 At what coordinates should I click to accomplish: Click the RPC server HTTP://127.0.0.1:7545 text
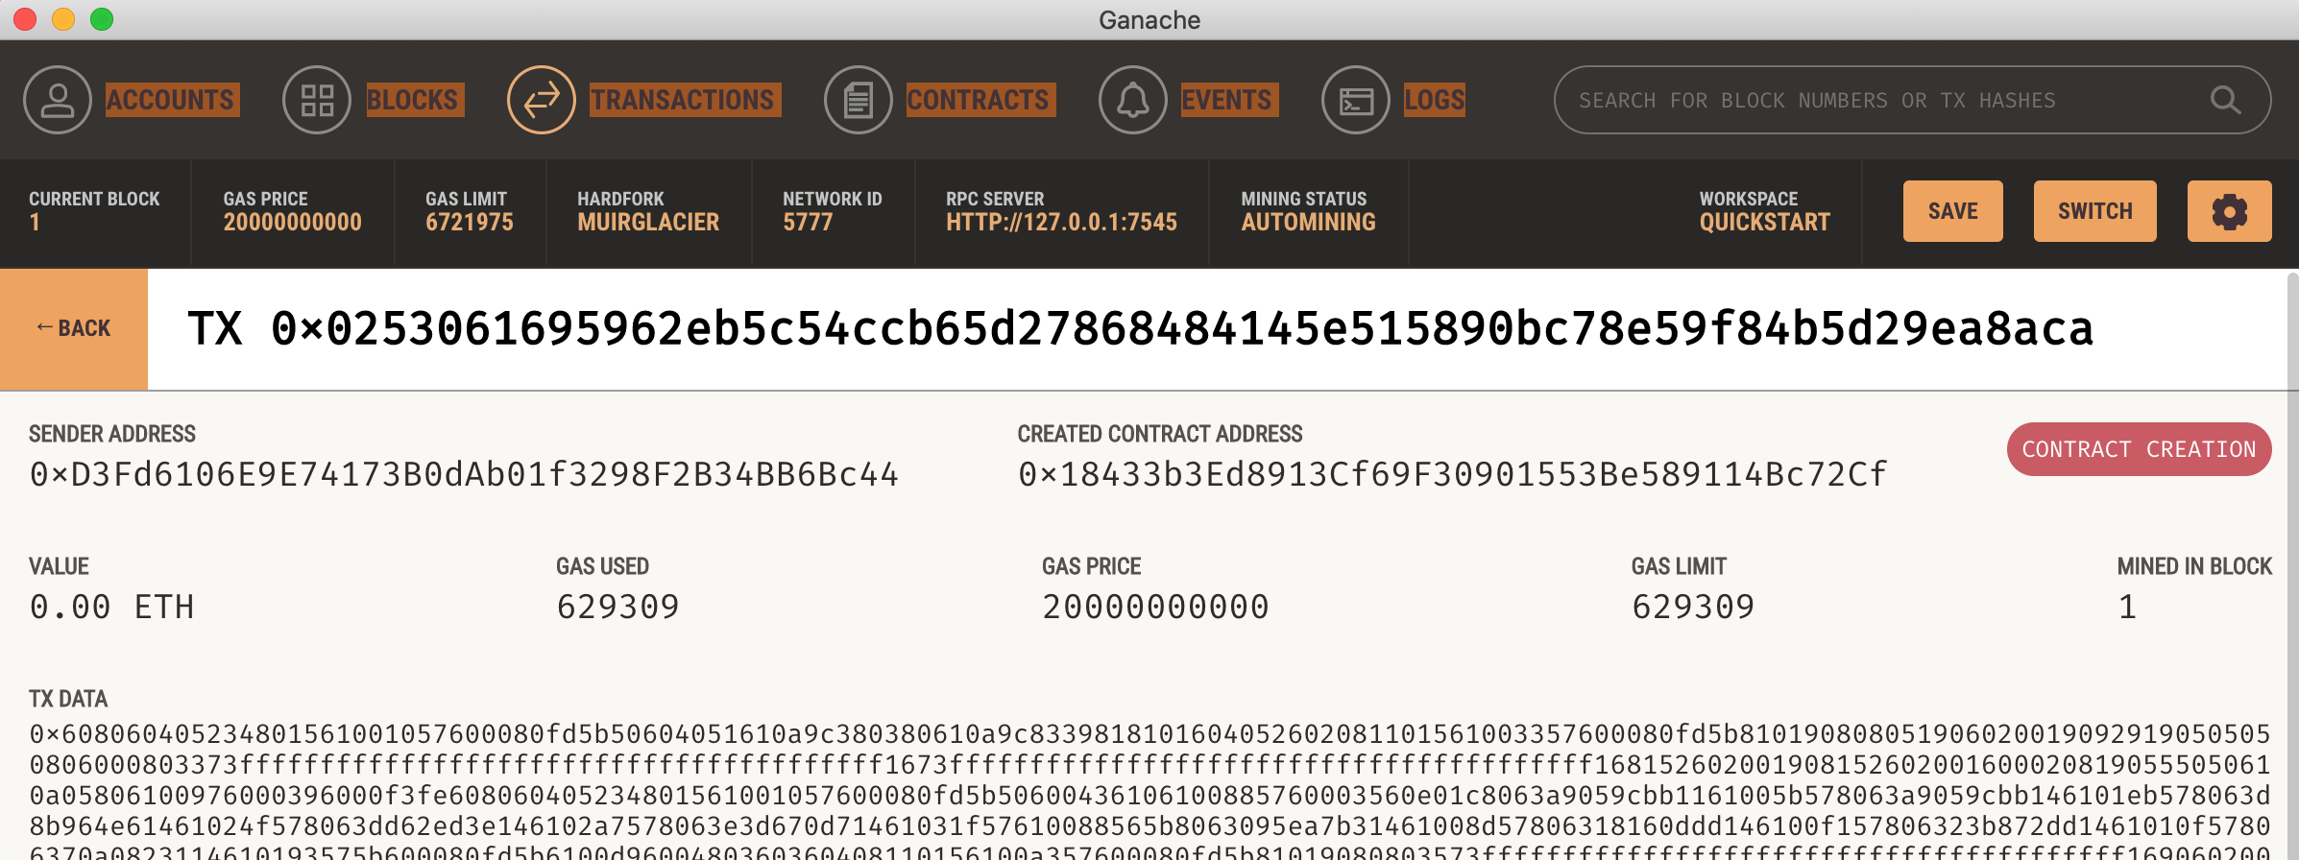click(x=1061, y=223)
